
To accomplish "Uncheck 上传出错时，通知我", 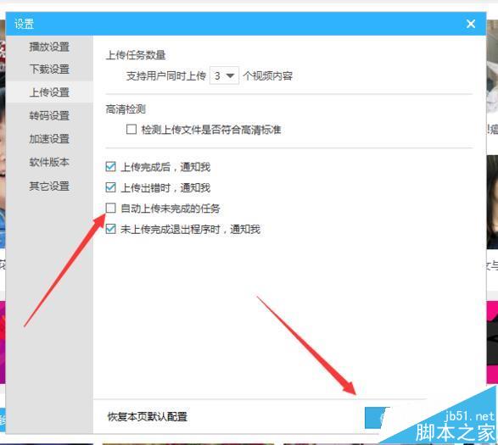I will 110,187.
